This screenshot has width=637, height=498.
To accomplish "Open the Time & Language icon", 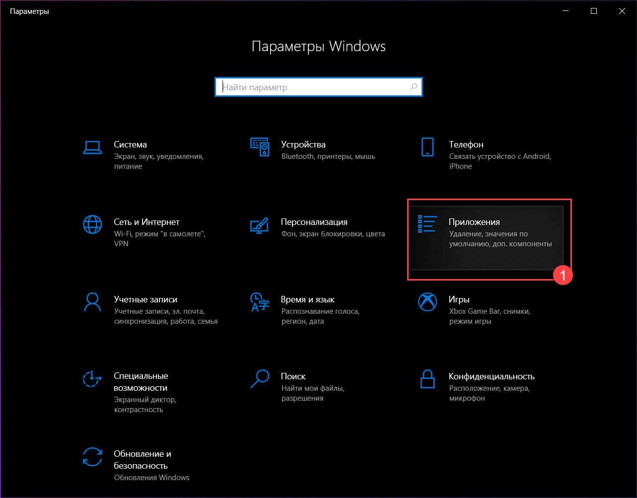I will pos(260,302).
